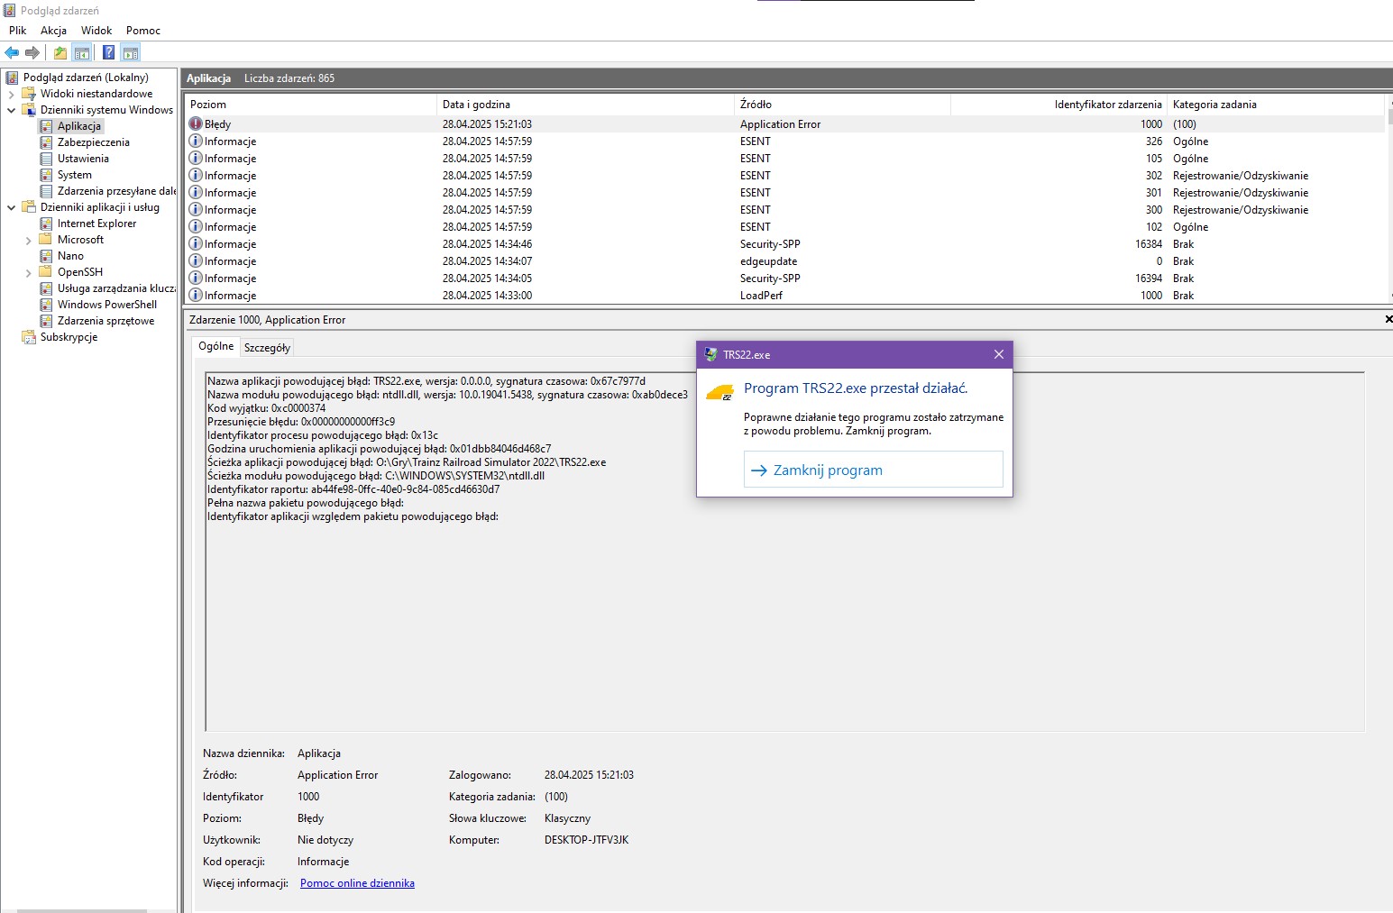The height and width of the screenshot is (913, 1393).
Task: Click the blue Back arrow in toolbar
Action: click(x=12, y=53)
